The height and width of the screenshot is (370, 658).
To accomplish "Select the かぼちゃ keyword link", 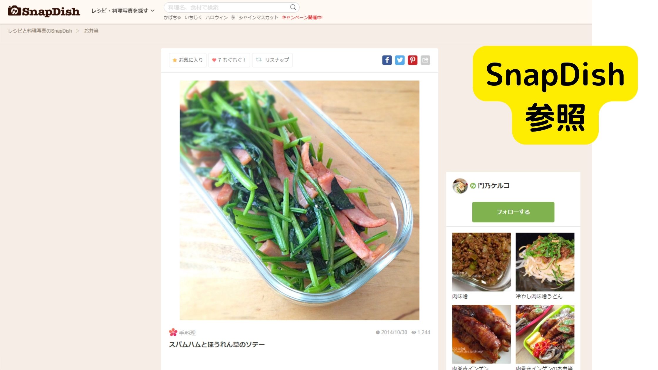I will coord(172,18).
